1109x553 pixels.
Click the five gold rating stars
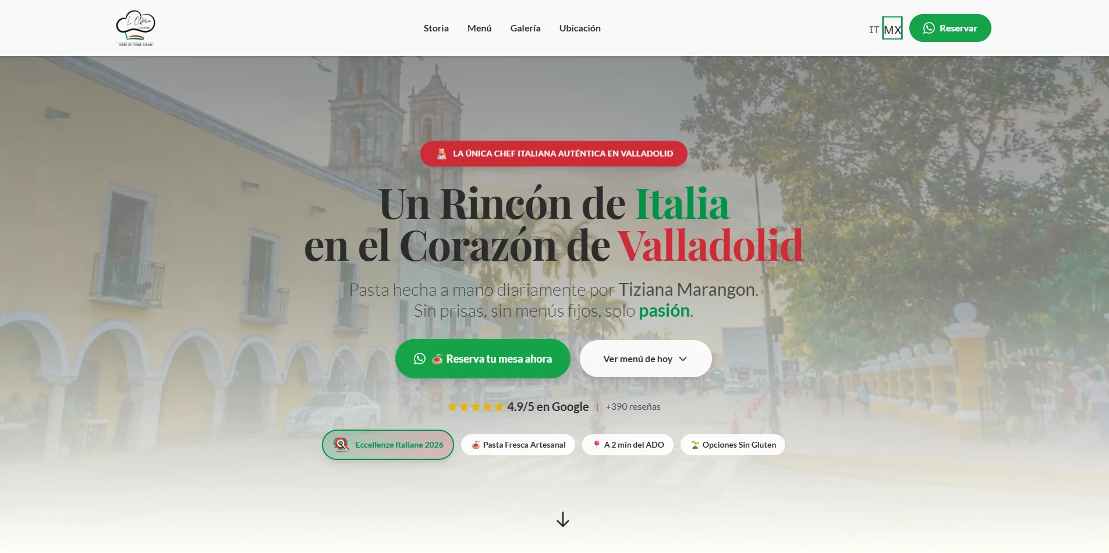coord(476,407)
